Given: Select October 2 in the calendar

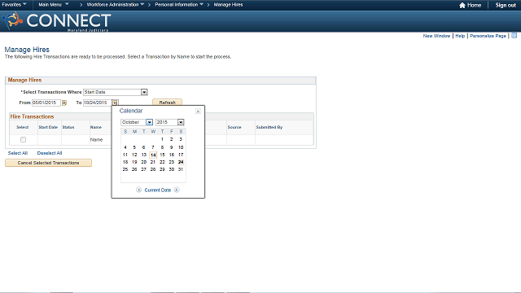Looking at the screenshot, I should tap(172, 139).
